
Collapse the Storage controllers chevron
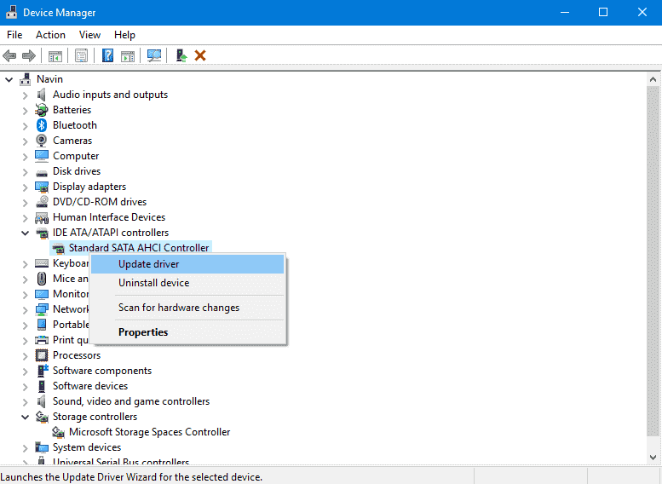(x=25, y=418)
